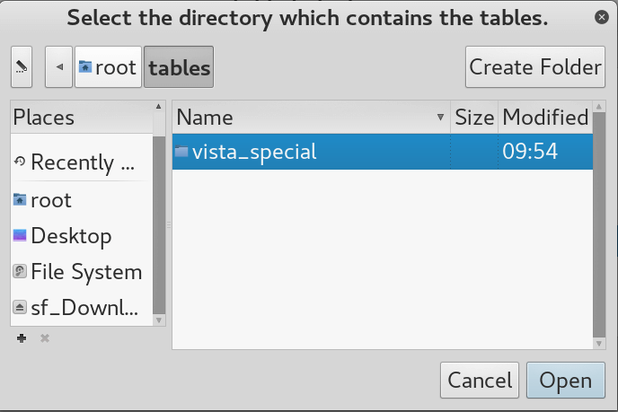Click the root home path icon button
Image resolution: width=618 pixels, height=412 pixels.
tap(86, 67)
